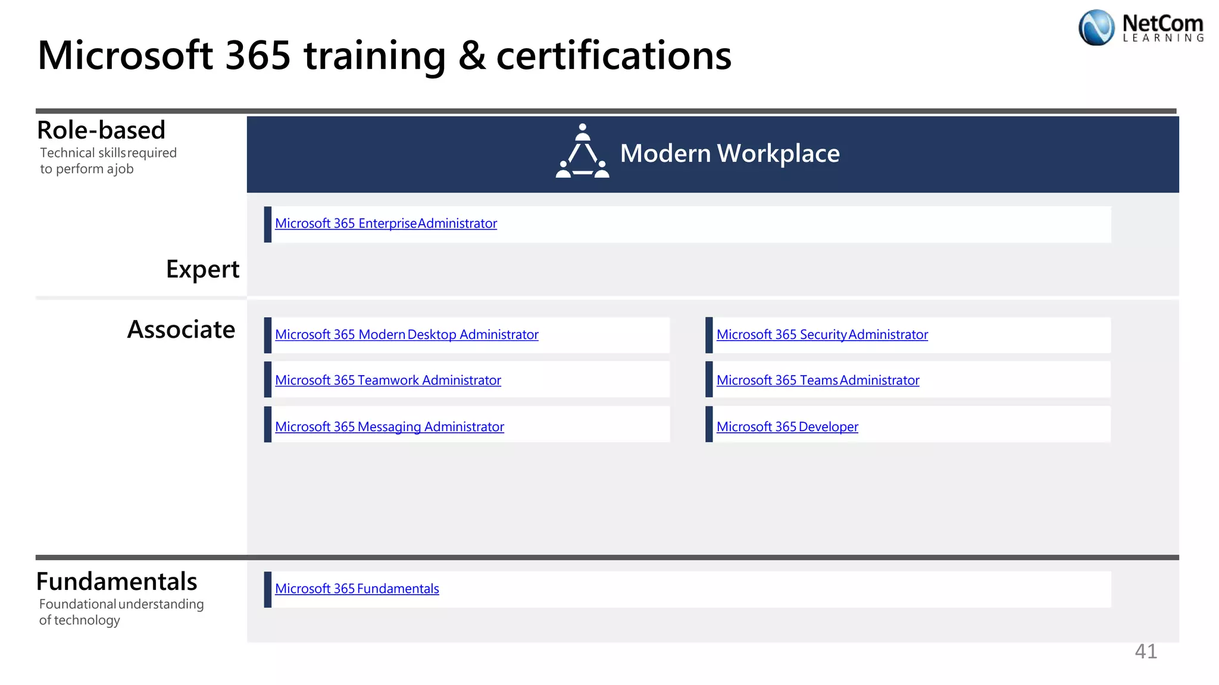Click the NetCom Learning wordmark text
Screen dimensions: 1219x685
tap(1163, 28)
